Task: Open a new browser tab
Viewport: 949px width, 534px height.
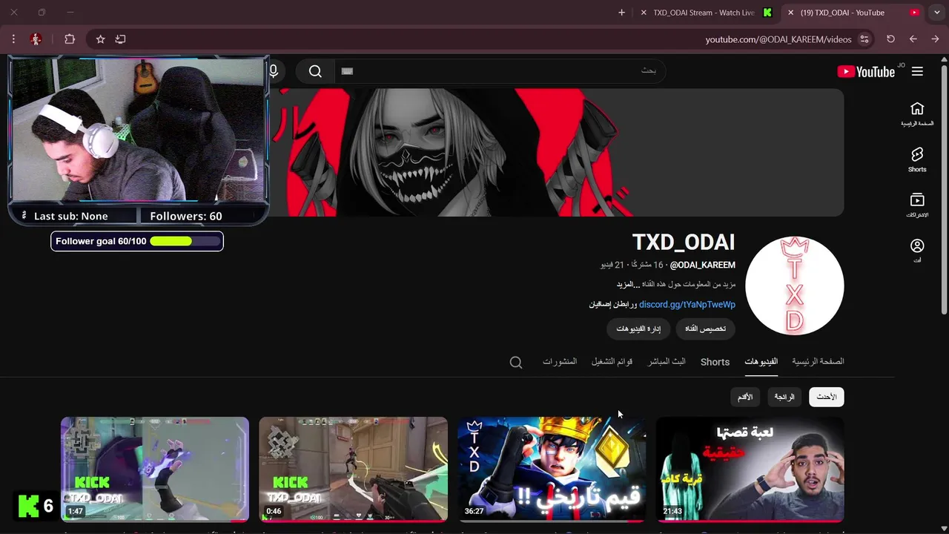Action: coord(621,13)
